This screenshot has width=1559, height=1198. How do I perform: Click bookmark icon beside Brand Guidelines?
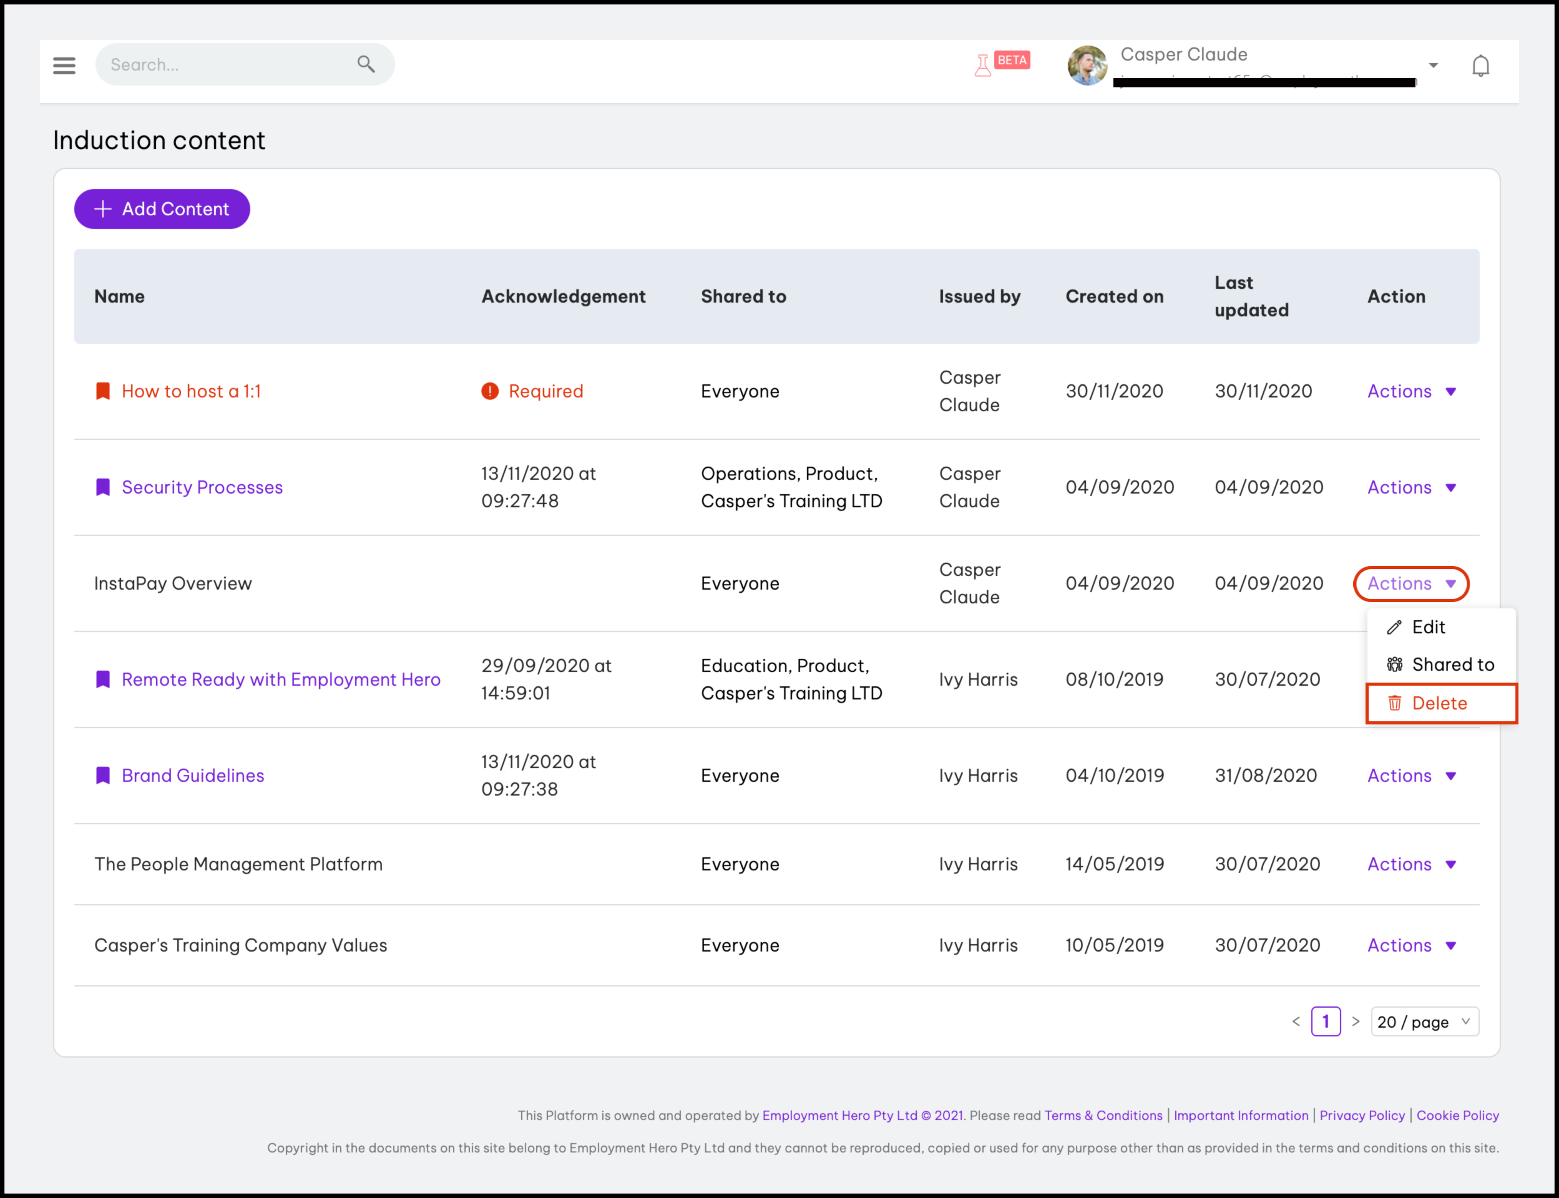103,775
